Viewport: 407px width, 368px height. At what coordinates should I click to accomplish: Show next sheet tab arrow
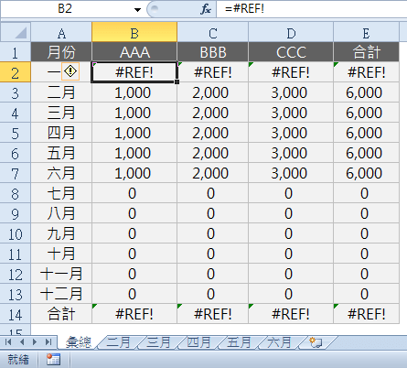pos(35,342)
